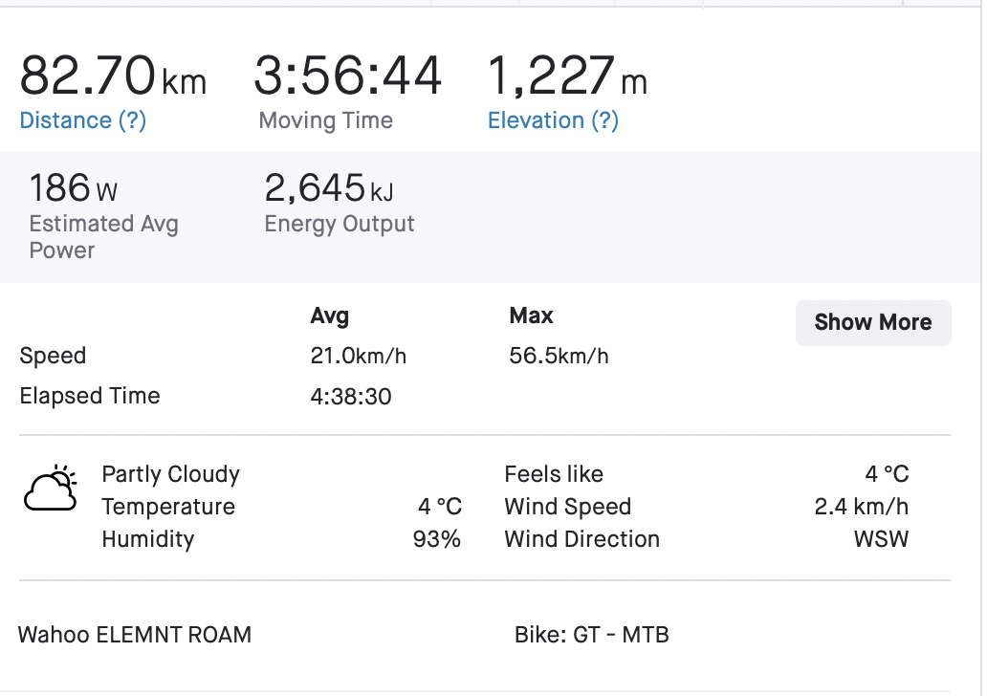Click the Wahoo ELEMNT ROAM device text

(x=135, y=634)
